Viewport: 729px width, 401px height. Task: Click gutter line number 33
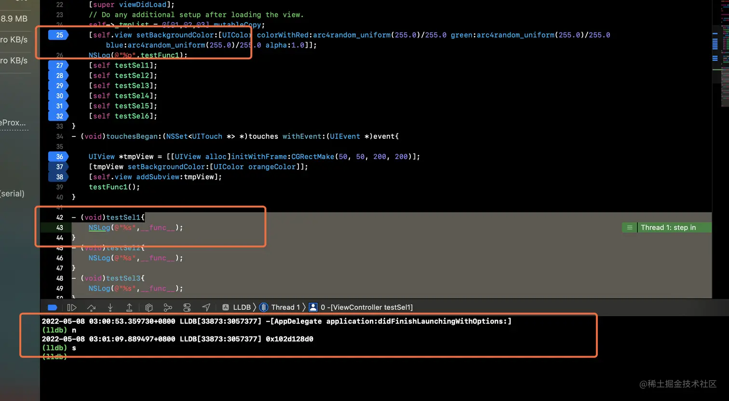60,126
